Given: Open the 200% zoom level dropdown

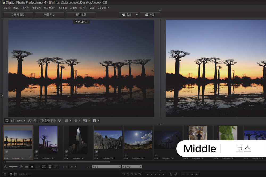Looking at the screenshot, I should [20, 121].
